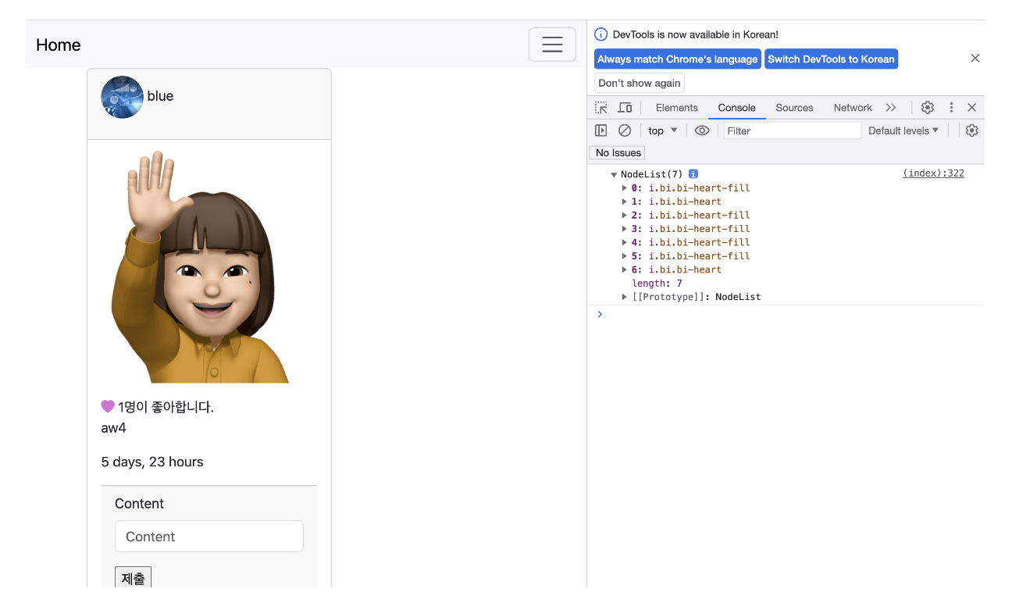
Task: Toggle the device toolbar icon
Action: point(625,108)
